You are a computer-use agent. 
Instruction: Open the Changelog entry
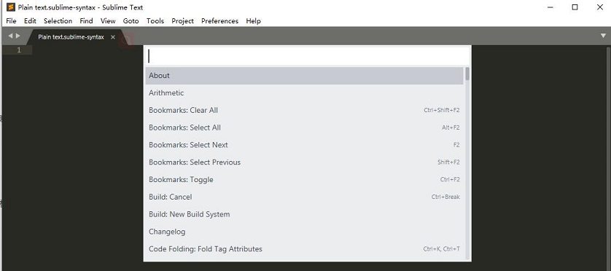click(304, 232)
